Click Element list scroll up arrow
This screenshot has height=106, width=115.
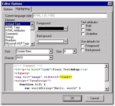(x=32, y=24)
